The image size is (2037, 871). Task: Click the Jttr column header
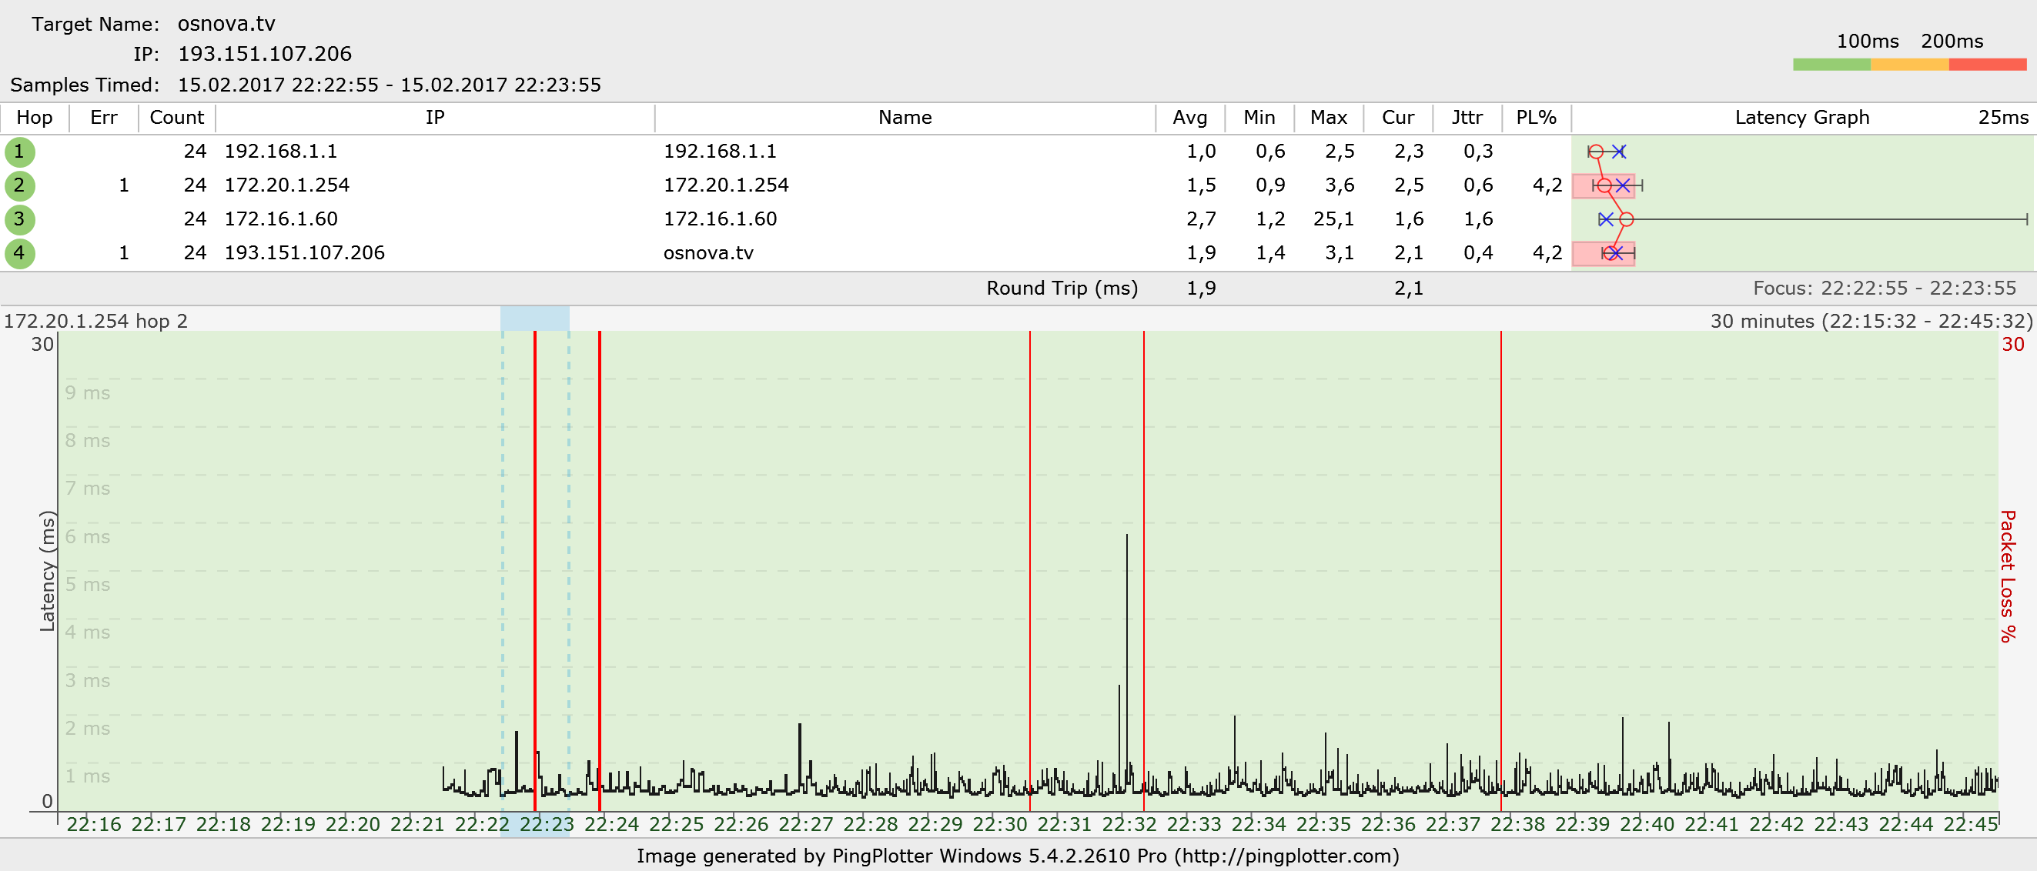click(1467, 118)
